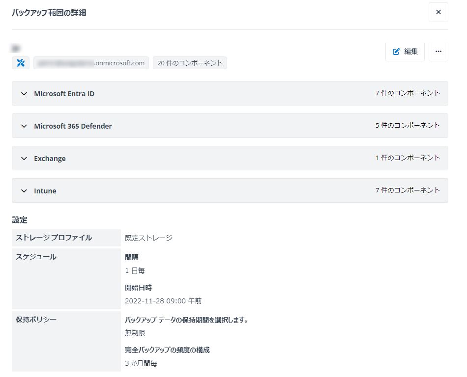This screenshot has height=377, width=467.
Task: Expand the Exchange section chevron
Action: tap(24, 159)
